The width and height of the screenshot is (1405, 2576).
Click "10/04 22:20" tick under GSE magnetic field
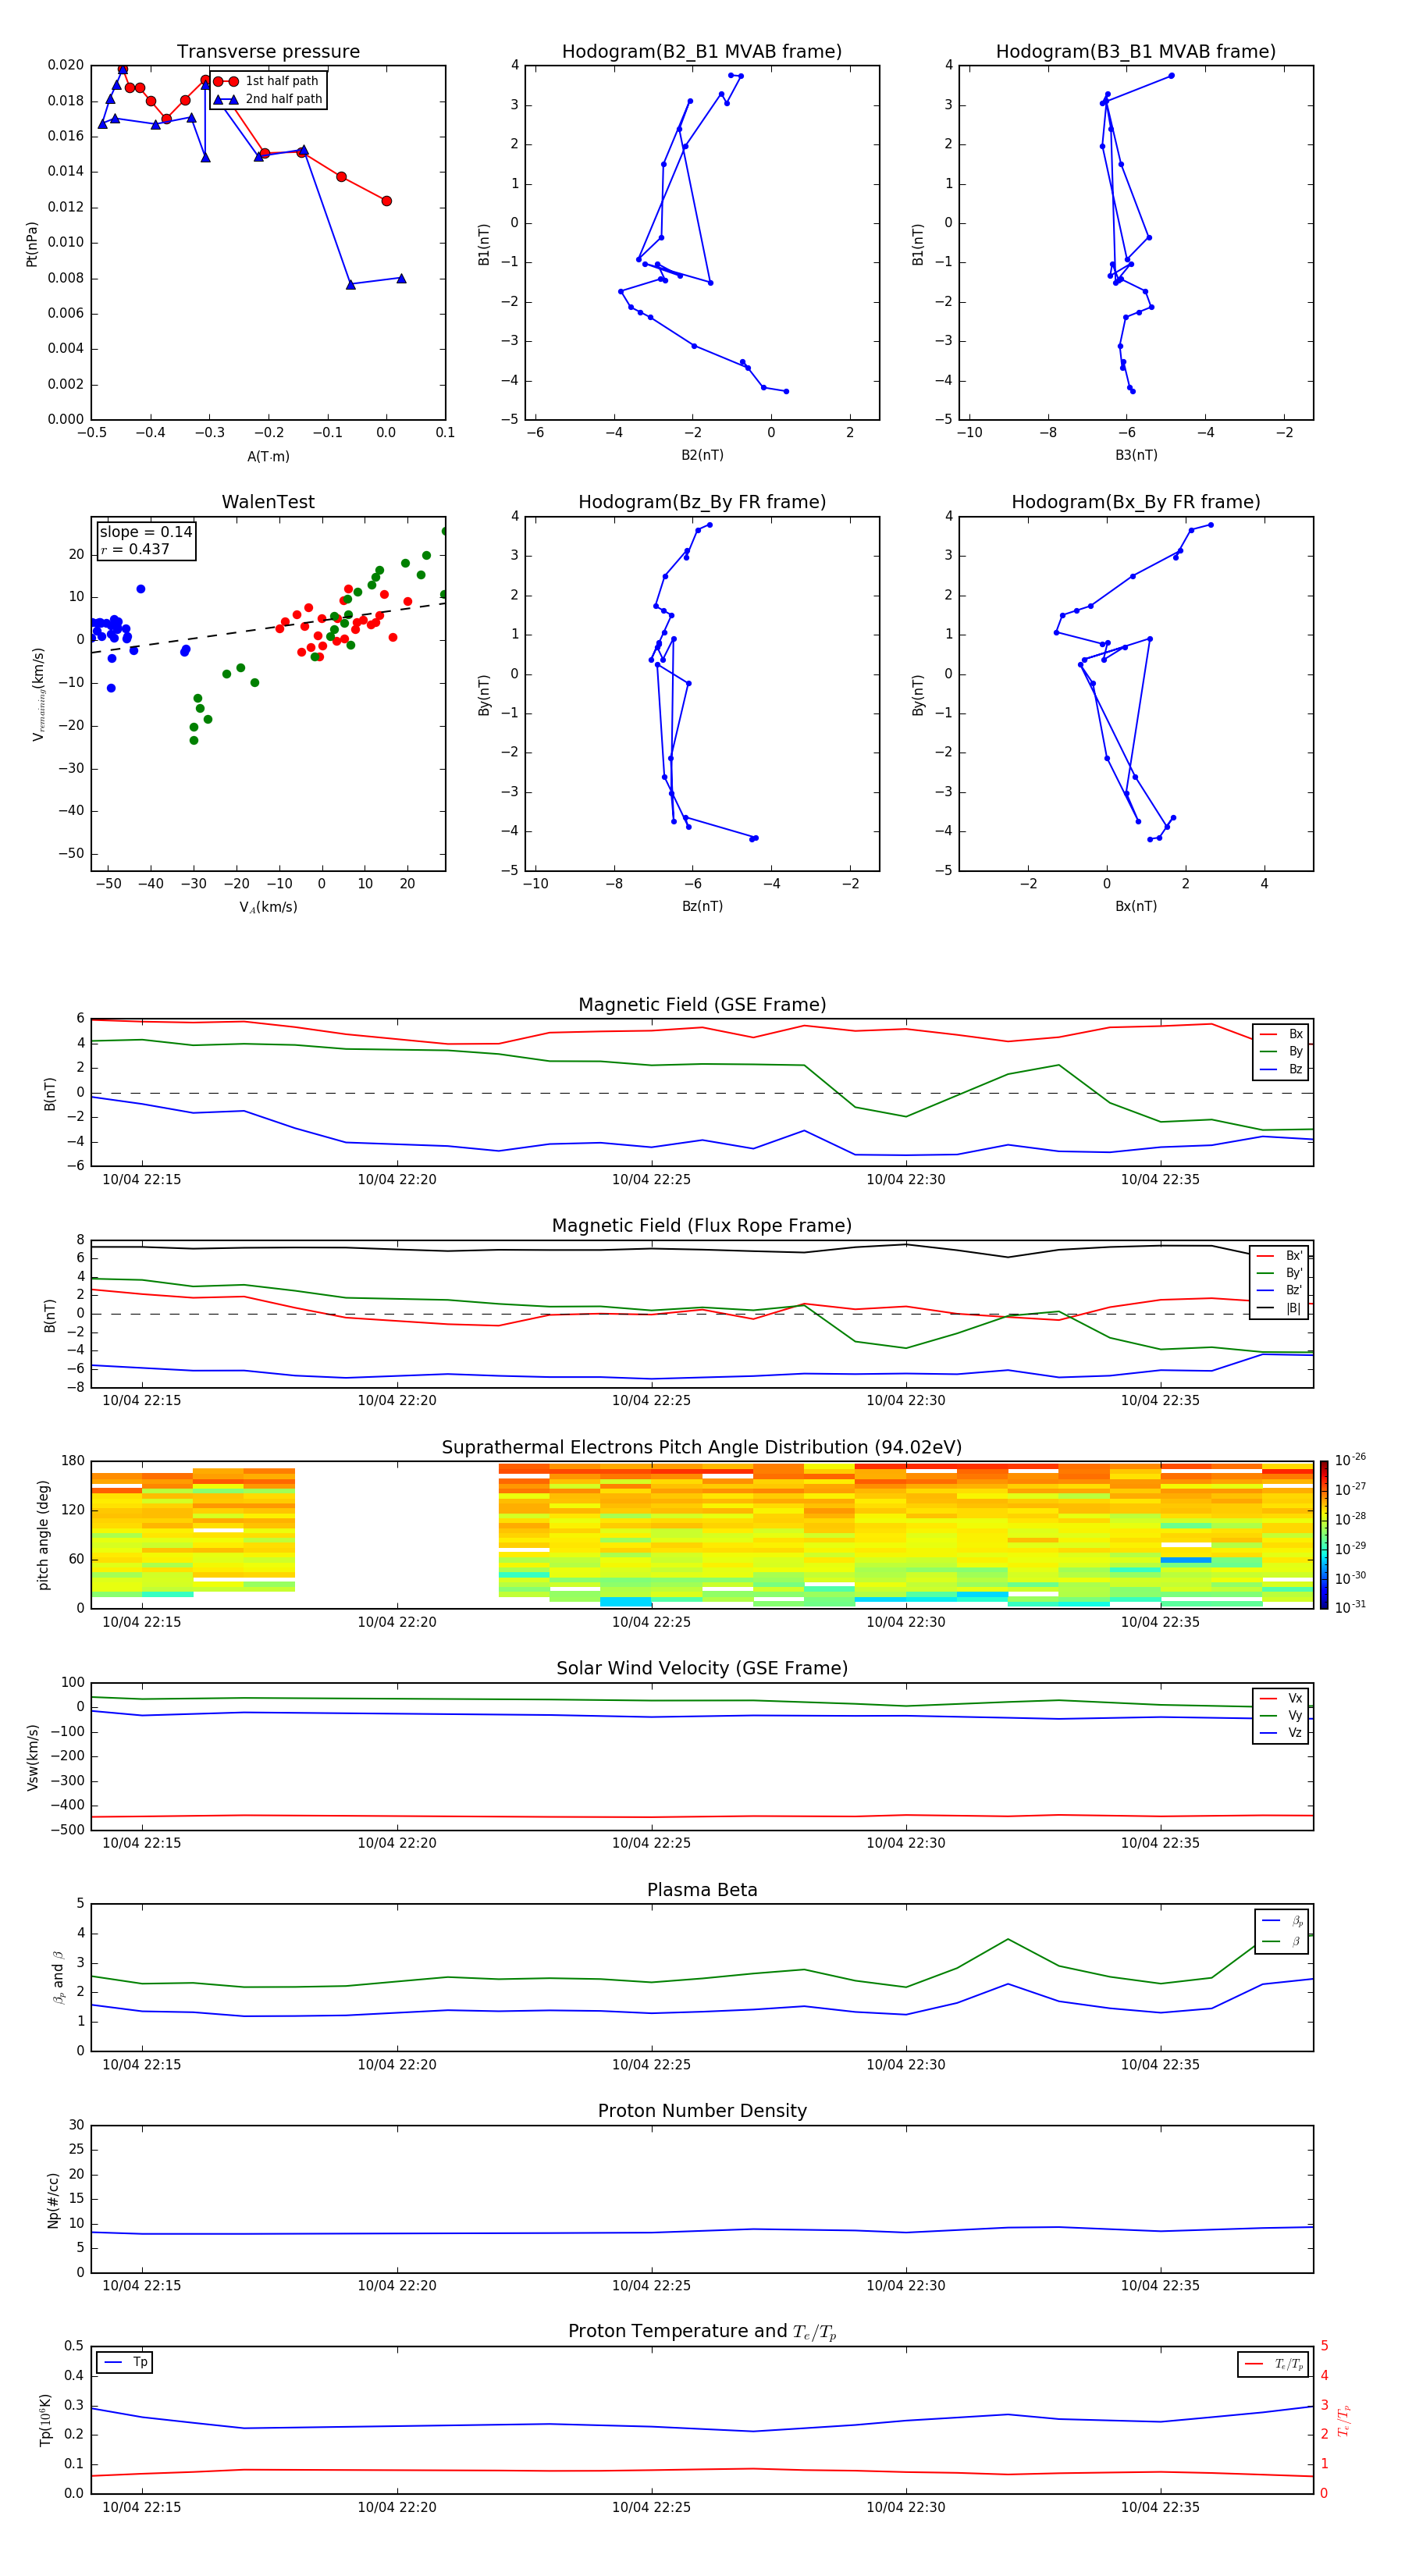coord(397,1179)
